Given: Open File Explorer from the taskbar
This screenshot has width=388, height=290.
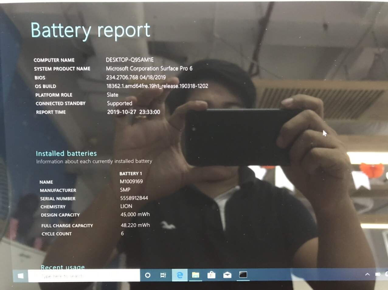Looking at the screenshot, I should click(196, 275).
